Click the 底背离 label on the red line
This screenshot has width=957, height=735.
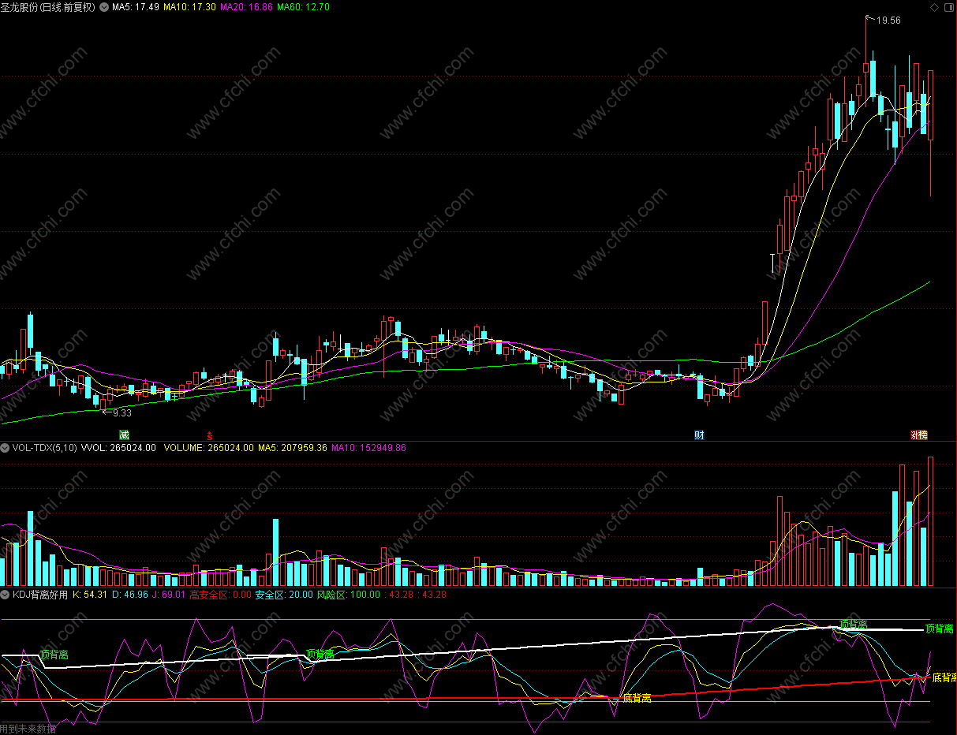coord(637,698)
